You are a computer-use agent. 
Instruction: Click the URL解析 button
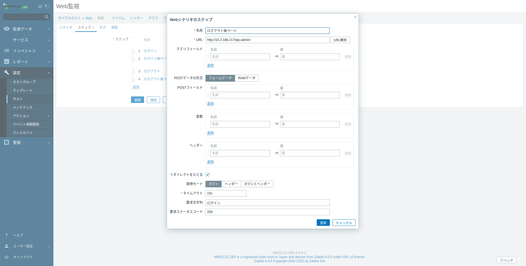(x=340, y=40)
